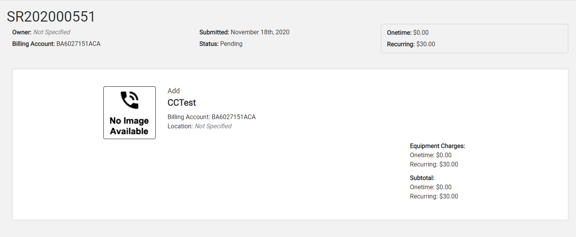
Task: Click the Add label above CCTest
Action: pyautogui.click(x=174, y=91)
